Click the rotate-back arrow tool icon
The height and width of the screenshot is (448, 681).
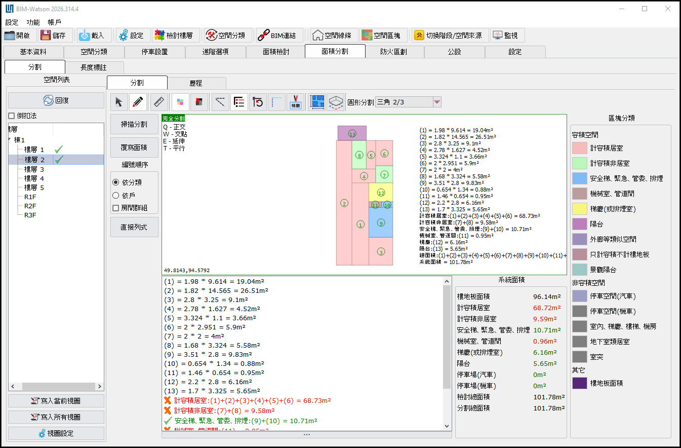tap(258, 102)
